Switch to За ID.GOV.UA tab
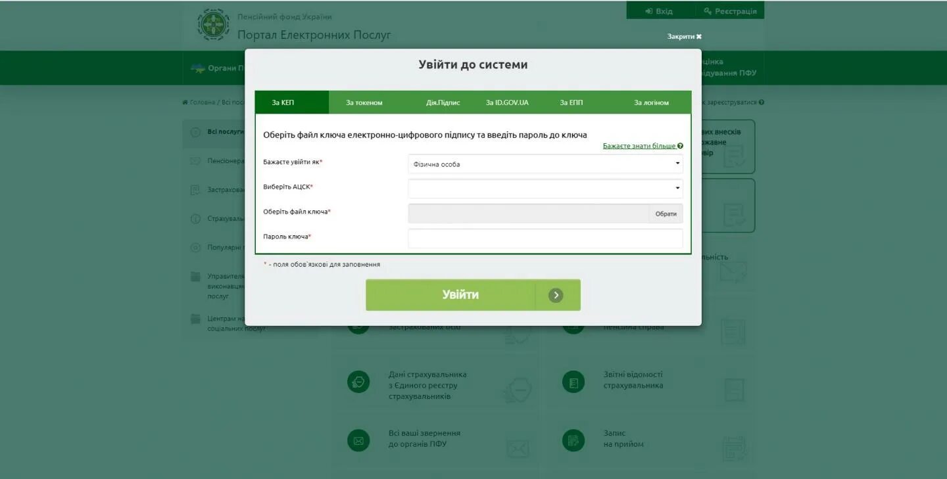The width and height of the screenshot is (947, 479). (507, 103)
